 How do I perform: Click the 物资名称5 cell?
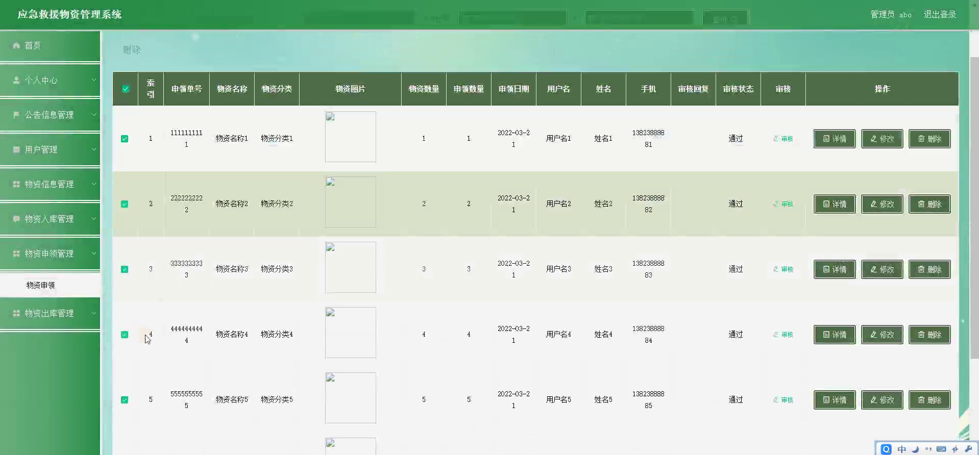pyautogui.click(x=232, y=399)
